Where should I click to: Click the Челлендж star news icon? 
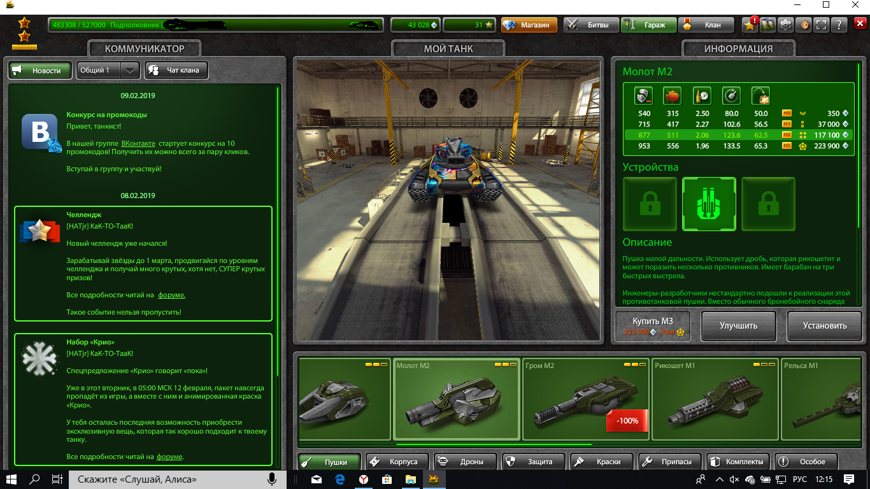[x=39, y=230]
